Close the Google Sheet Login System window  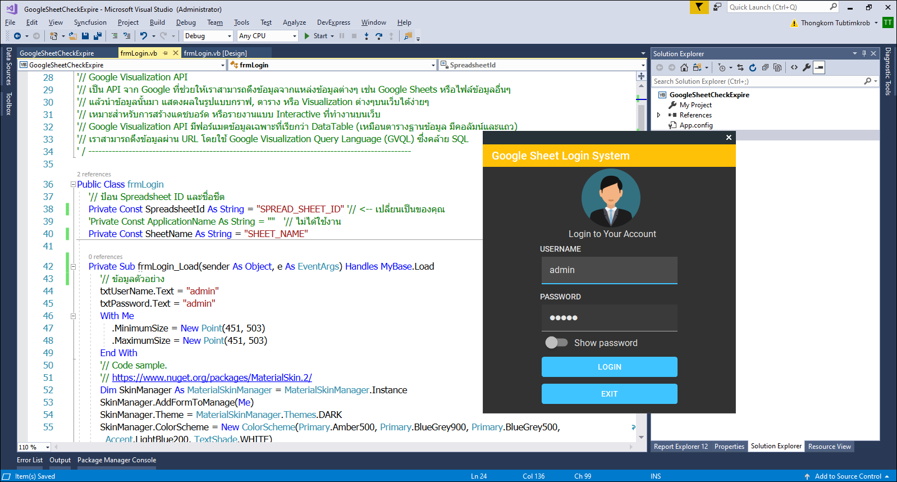(729, 138)
